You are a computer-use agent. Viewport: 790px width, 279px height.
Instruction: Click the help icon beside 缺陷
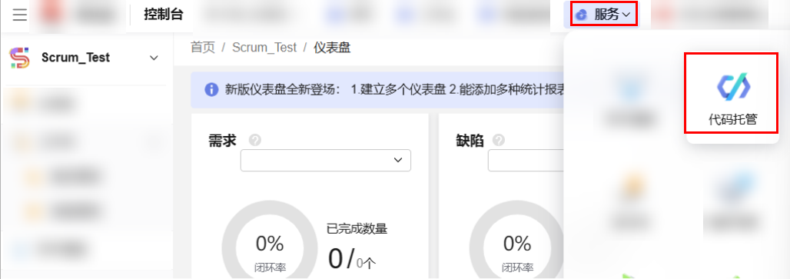(499, 141)
